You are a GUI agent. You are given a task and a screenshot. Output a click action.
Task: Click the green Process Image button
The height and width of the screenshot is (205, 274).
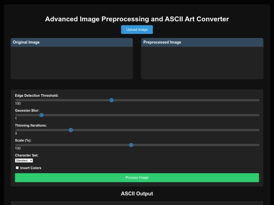coord(137,178)
